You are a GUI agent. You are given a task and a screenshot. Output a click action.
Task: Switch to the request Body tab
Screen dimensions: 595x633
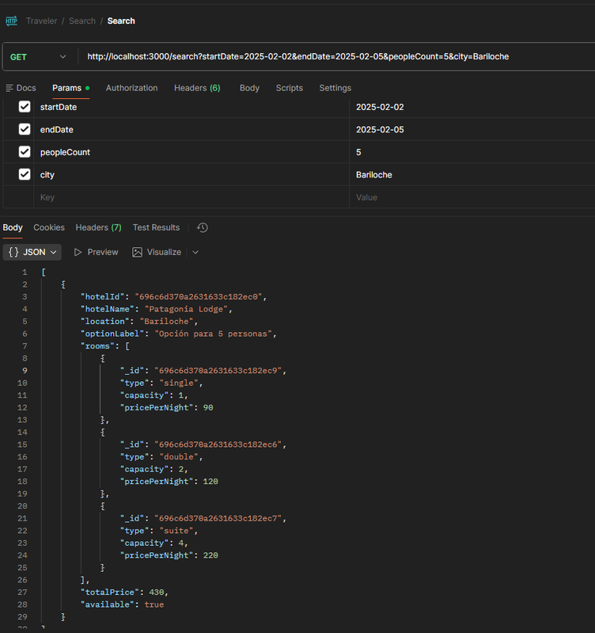[249, 88]
